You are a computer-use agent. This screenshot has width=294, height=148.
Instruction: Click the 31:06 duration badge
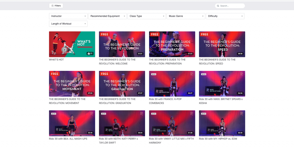click(x=190, y=133)
